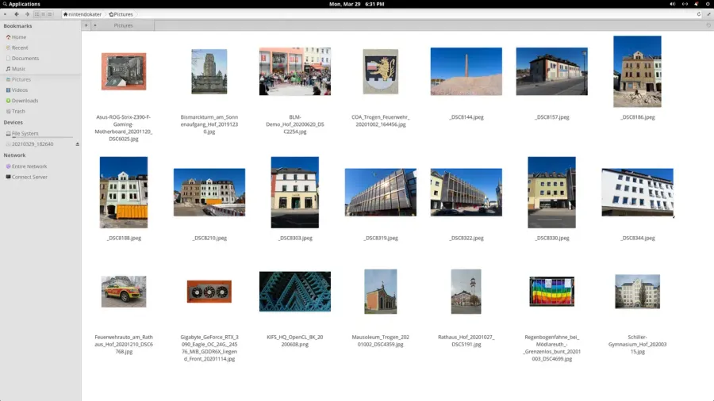
Task: Select the COA Trogen Feuerwehr crest thumbnail
Action: coord(380,71)
